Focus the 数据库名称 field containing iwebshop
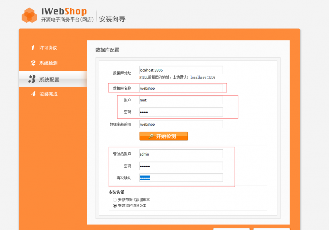The height and width of the screenshot is (230, 329). (181, 88)
